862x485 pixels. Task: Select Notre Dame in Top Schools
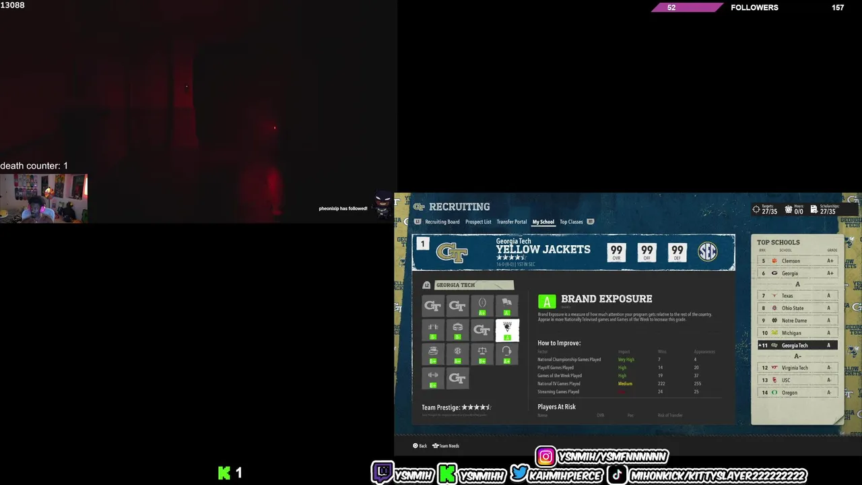click(x=798, y=321)
